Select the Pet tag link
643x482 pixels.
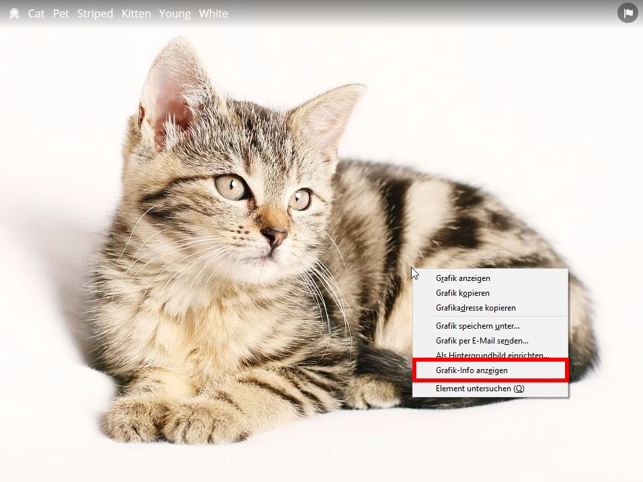click(61, 13)
